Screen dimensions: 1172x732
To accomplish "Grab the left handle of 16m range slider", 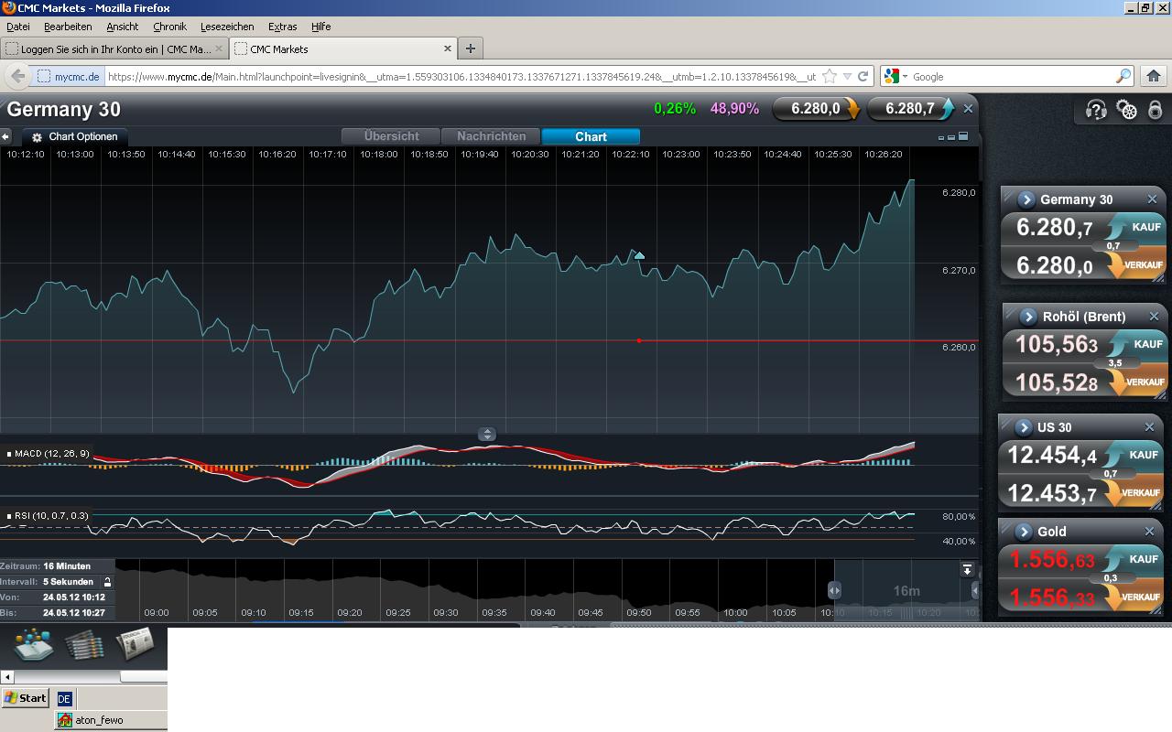I will click(834, 590).
